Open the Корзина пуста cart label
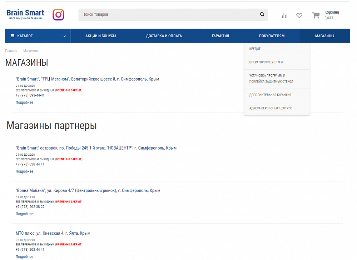The image size is (357, 260). tap(332, 15)
